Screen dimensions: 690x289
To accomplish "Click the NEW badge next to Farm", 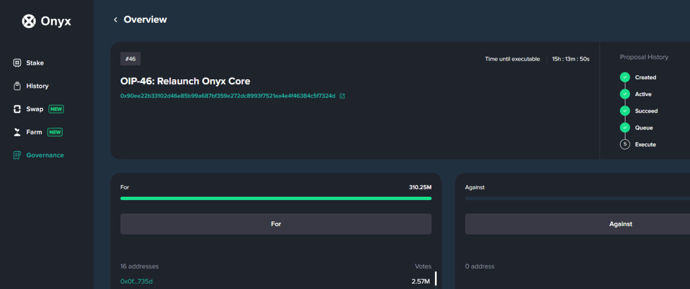I will coord(55,132).
